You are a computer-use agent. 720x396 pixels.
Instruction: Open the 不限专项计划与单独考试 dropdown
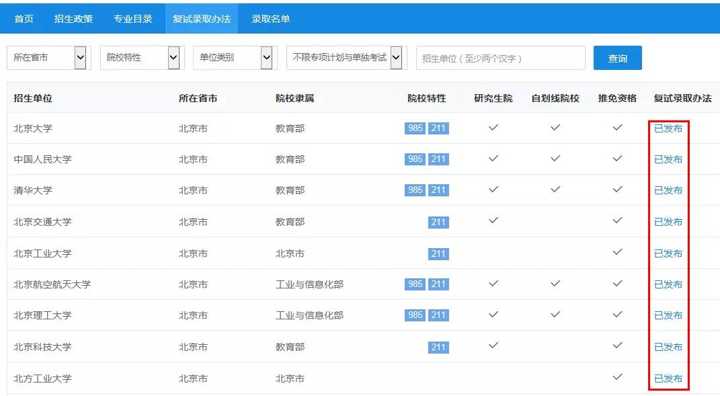[x=347, y=57]
